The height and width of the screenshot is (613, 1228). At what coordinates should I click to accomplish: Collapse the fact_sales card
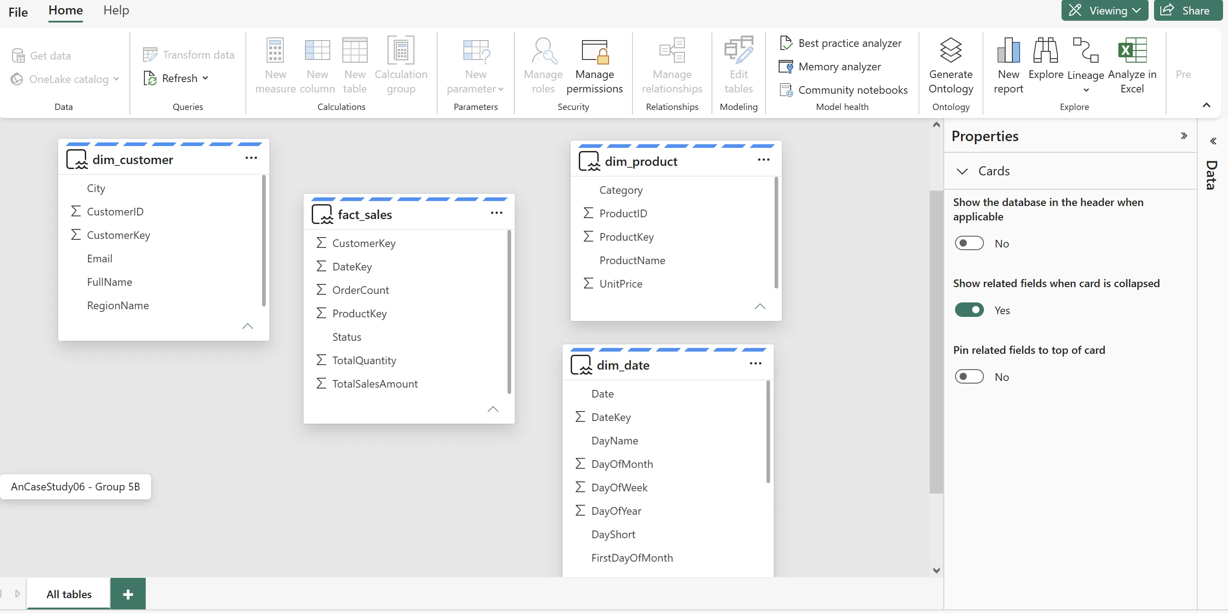point(493,409)
